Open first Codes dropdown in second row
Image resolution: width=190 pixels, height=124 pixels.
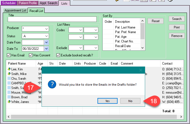tap(81, 37)
